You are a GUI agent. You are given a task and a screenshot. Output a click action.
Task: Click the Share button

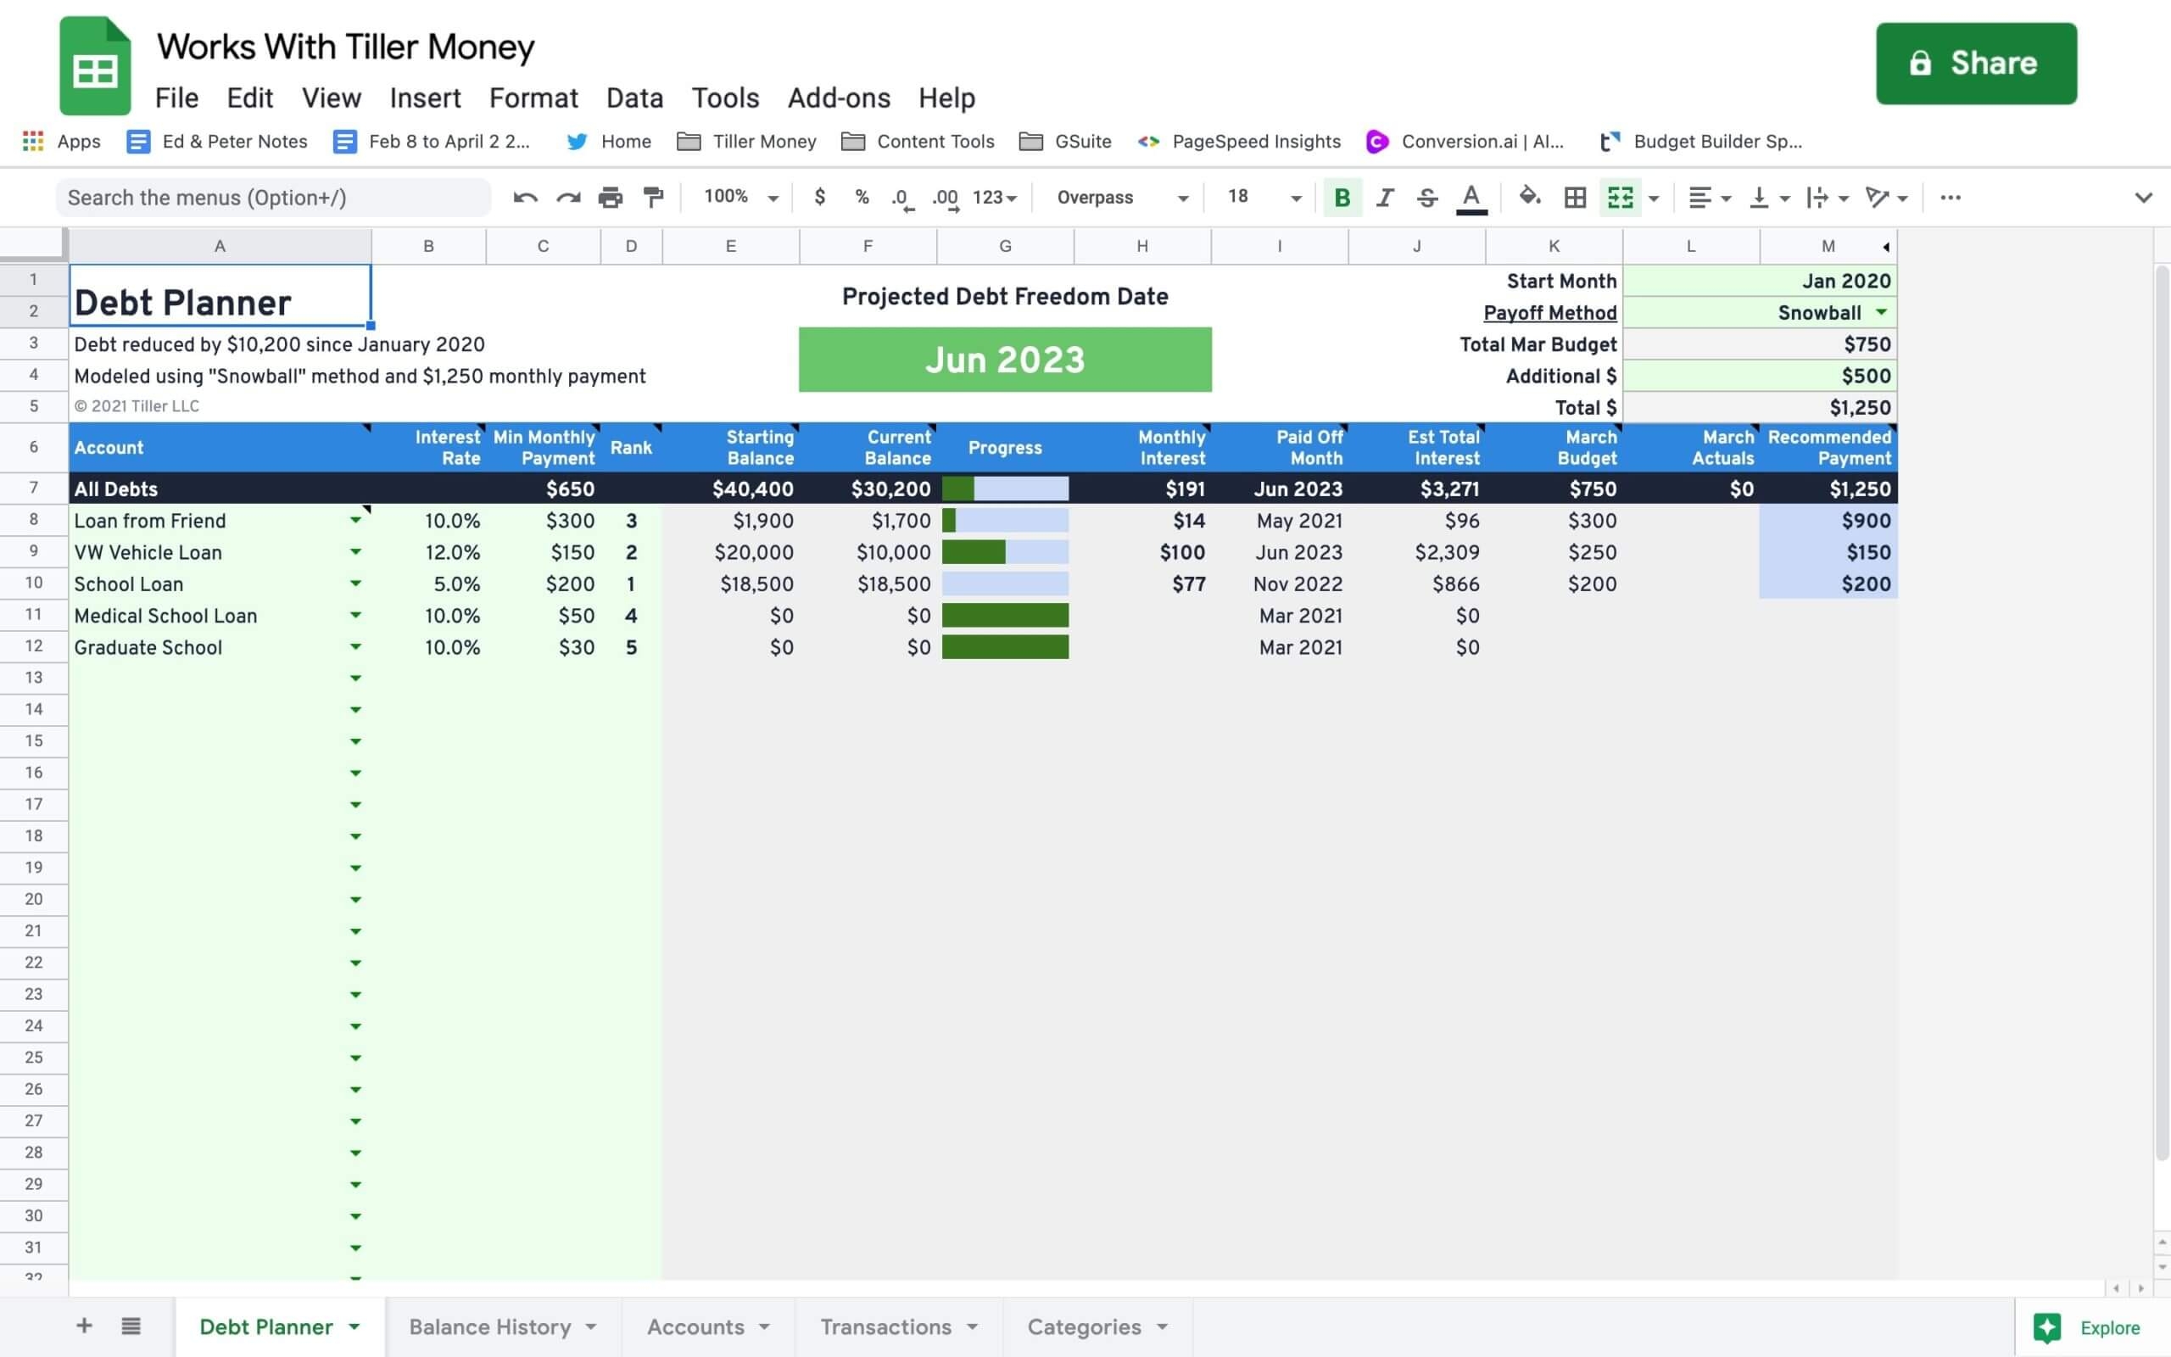(1975, 63)
